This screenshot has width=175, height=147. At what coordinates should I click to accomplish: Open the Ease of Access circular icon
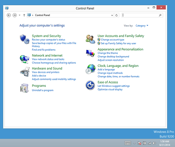coord(90,85)
